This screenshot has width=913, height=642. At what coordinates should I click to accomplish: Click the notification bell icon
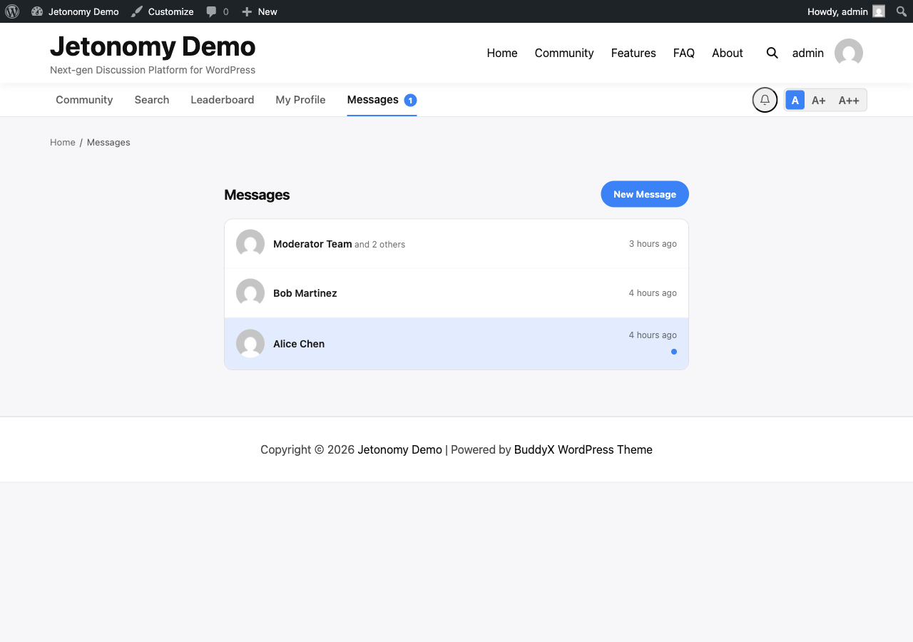tap(765, 100)
